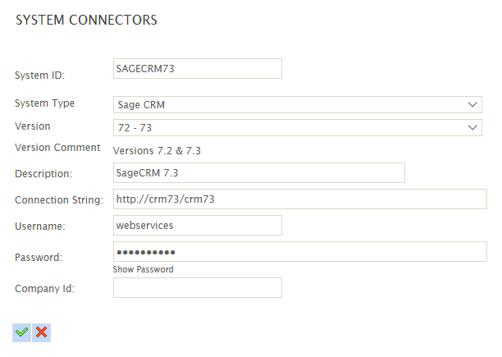This screenshot has height=357, width=502.
Task: Click the "Connection String:" label
Action: [58, 200]
